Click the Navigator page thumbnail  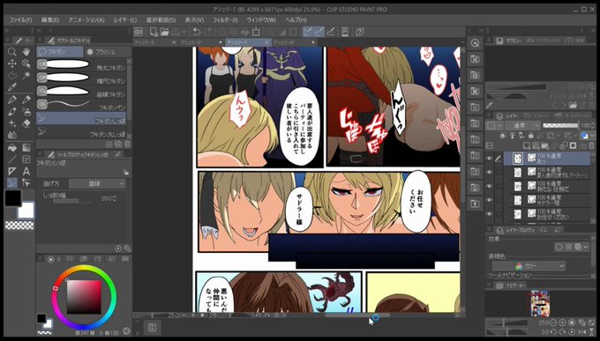[x=540, y=303]
